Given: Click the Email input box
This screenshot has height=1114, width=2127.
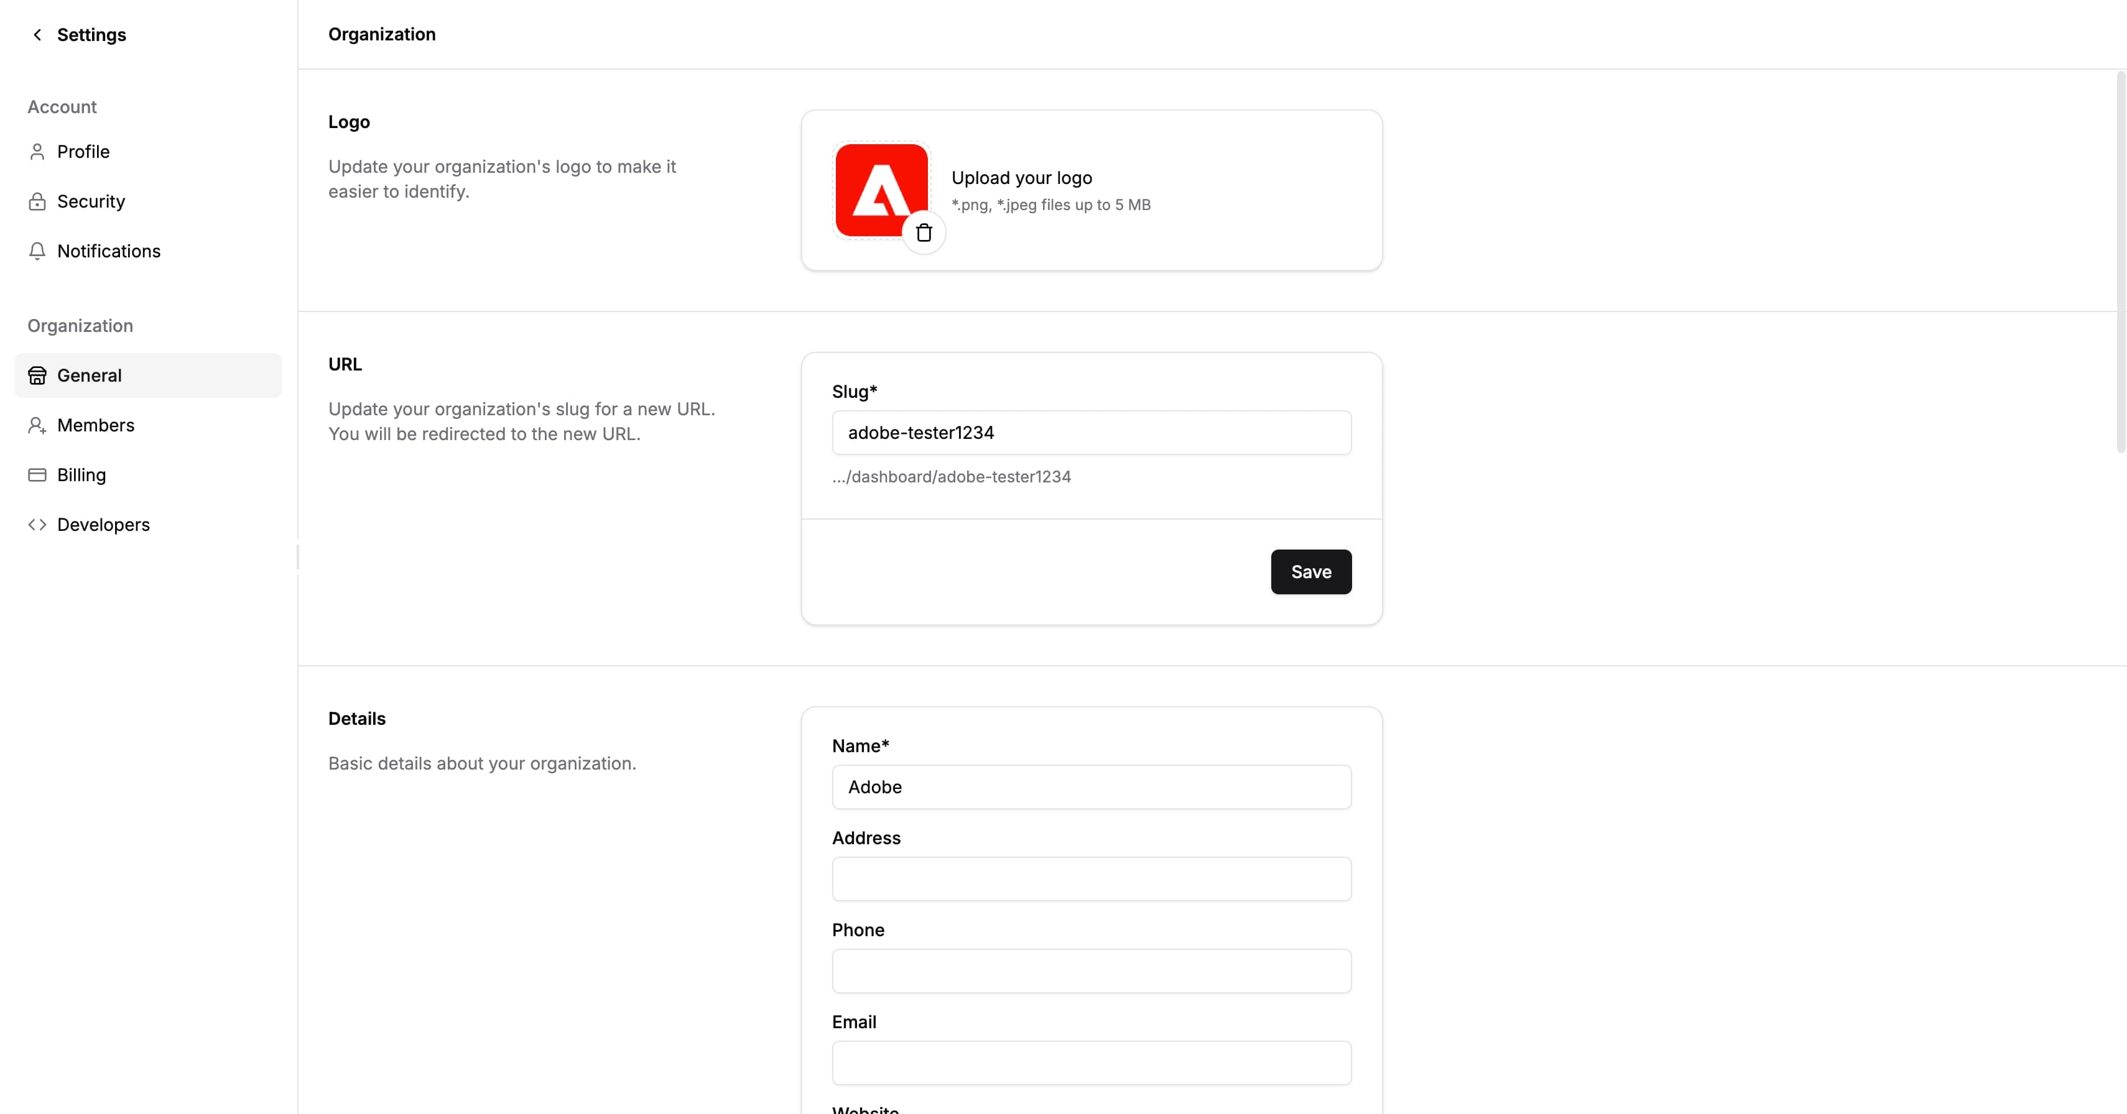Looking at the screenshot, I should pyautogui.click(x=1090, y=1063).
